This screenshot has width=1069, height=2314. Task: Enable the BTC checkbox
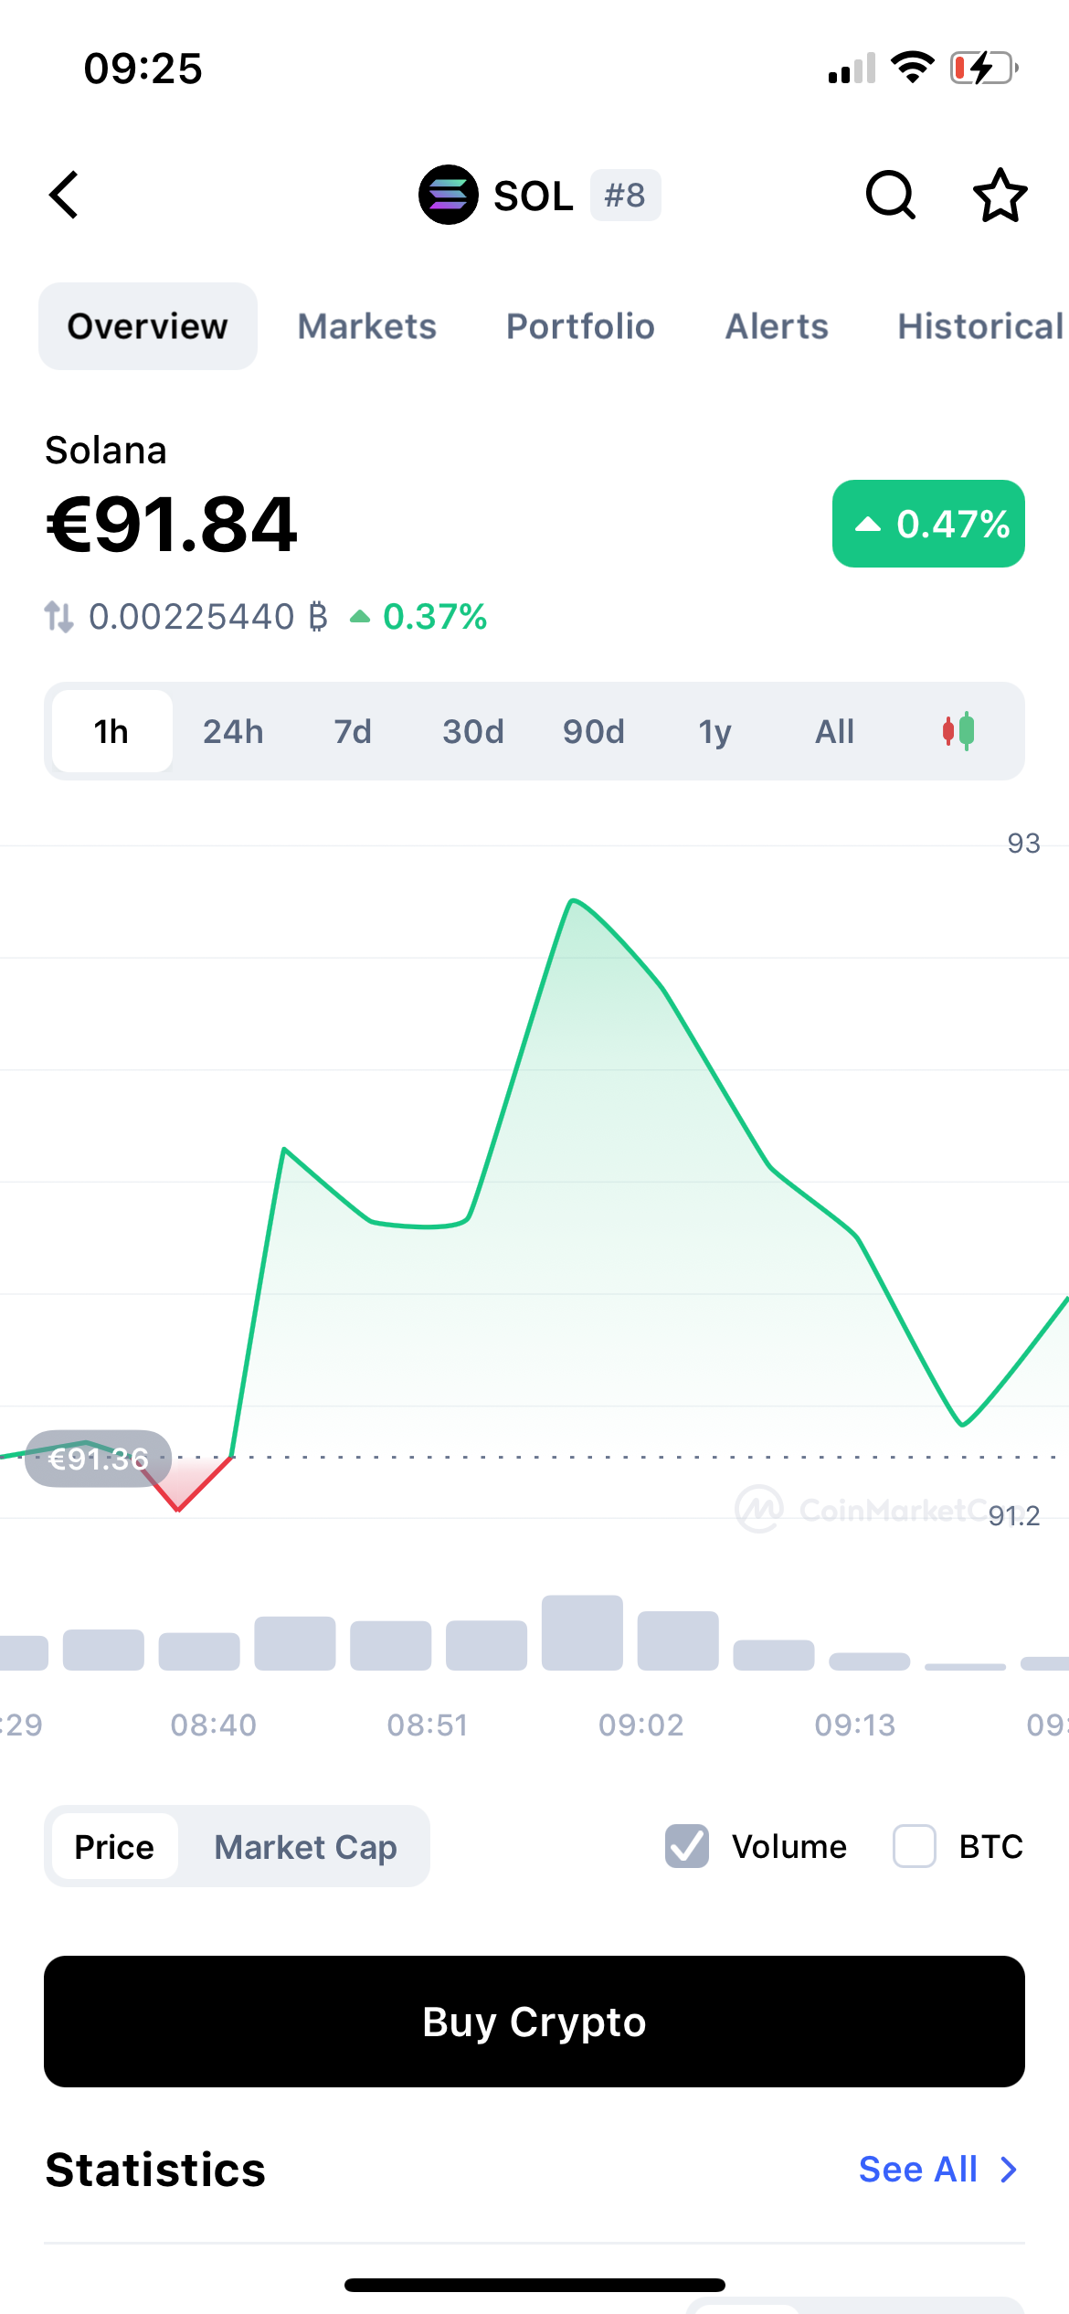[x=915, y=1846]
